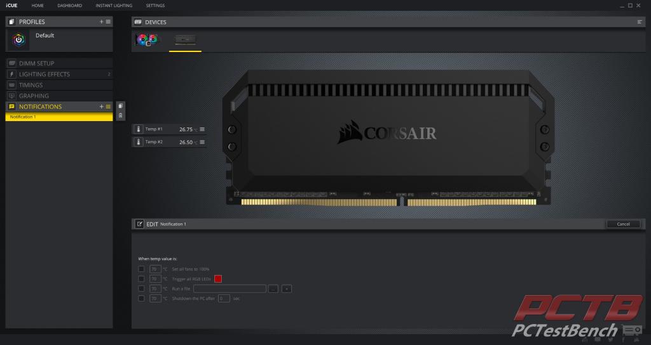Image resolution: width=651 pixels, height=345 pixels.
Task: Collapse the NOTIFICATIONS section
Action: 59,107
